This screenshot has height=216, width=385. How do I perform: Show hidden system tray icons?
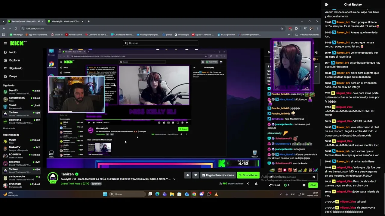[281, 194]
